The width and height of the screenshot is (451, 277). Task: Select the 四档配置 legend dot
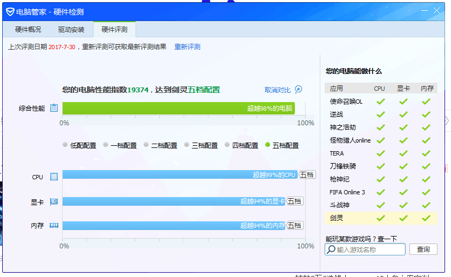point(227,145)
